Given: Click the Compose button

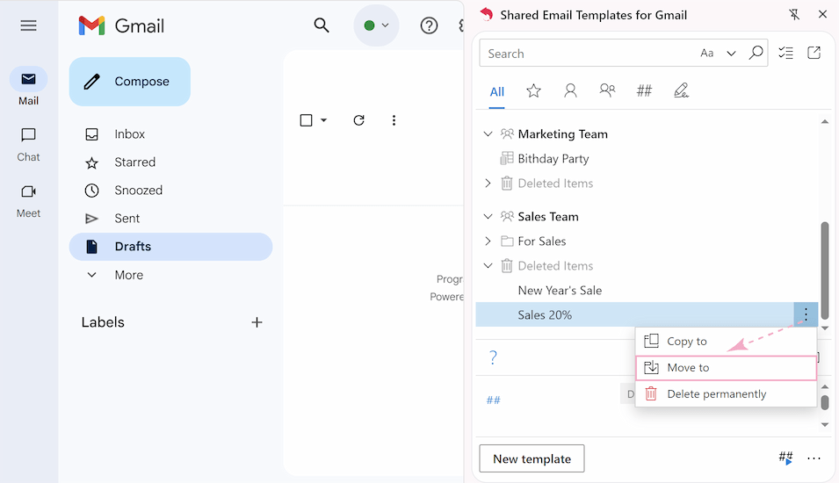Looking at the screenshot, I should pyautogui.click(x=129, y=82).
